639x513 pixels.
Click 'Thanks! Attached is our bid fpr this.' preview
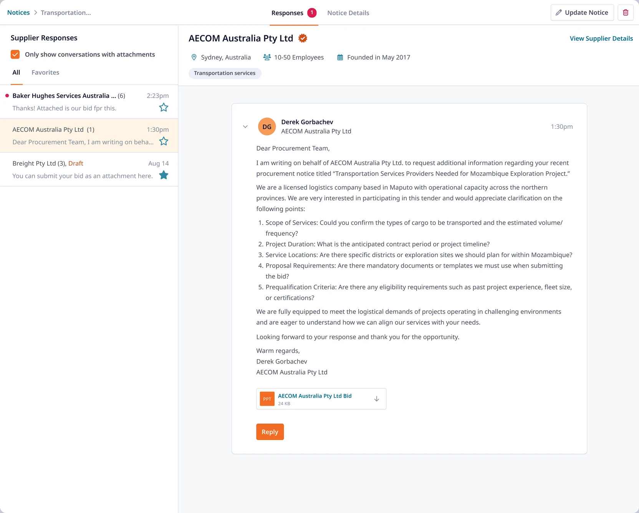pyautogui.click(x=64, y=108)
